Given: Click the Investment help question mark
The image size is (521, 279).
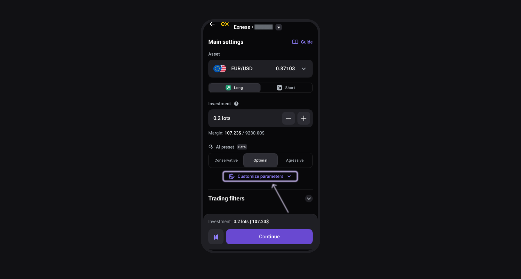Looking at the screenshot, I should click(x=236, y=104).
